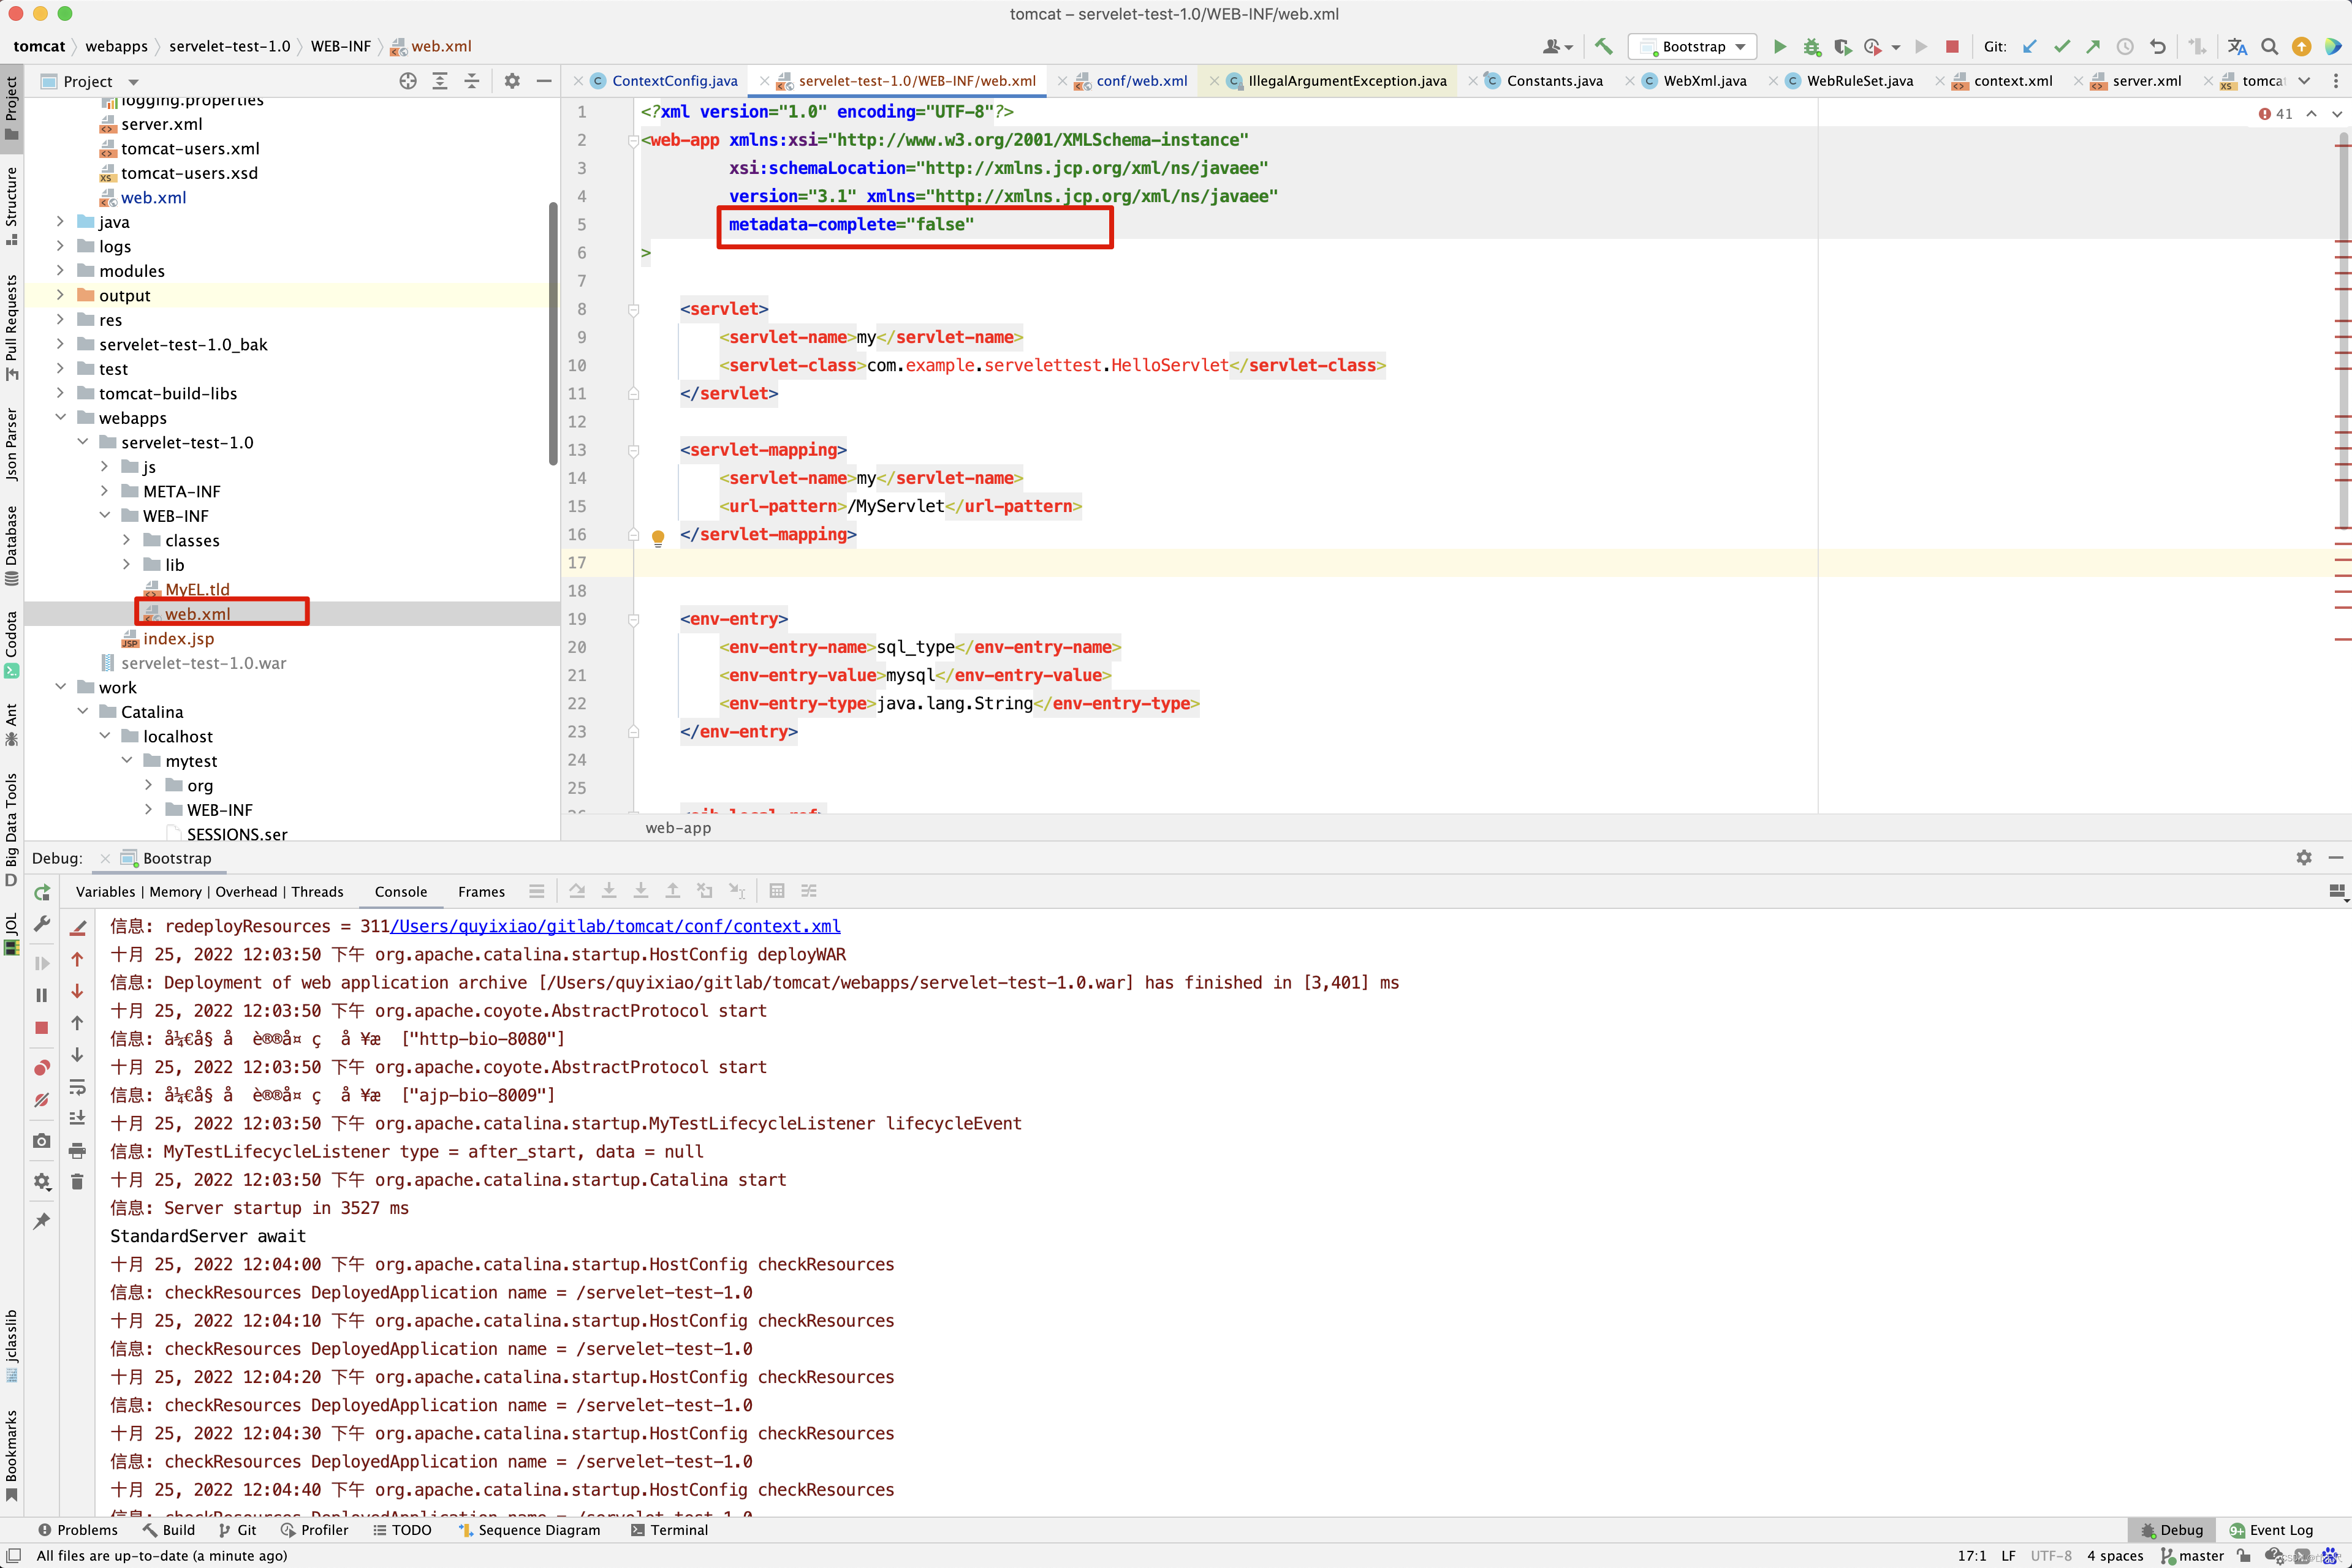Image resolution: width=2352 pixels, height=1568 pixels.
Task: Toggle scroll to end of console
Action: [77, 1118]
